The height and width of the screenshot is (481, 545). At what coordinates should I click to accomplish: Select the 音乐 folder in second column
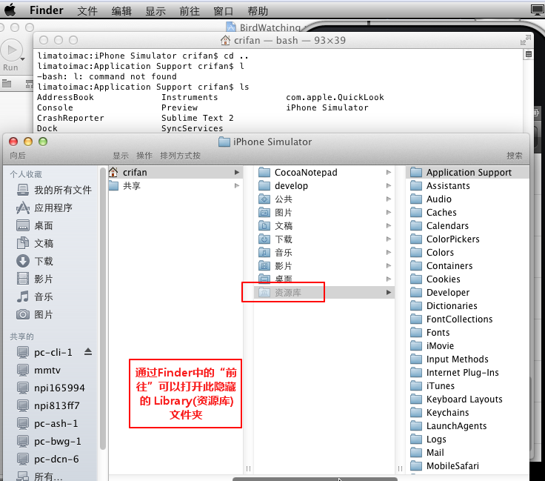coord(324,252)
